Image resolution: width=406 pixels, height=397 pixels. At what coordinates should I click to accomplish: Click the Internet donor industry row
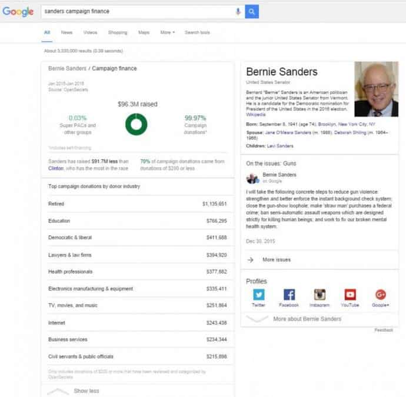point(138,323)
